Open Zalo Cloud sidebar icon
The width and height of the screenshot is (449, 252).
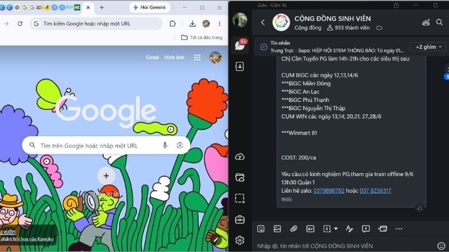pyautogui.click(x=240, y=157)
